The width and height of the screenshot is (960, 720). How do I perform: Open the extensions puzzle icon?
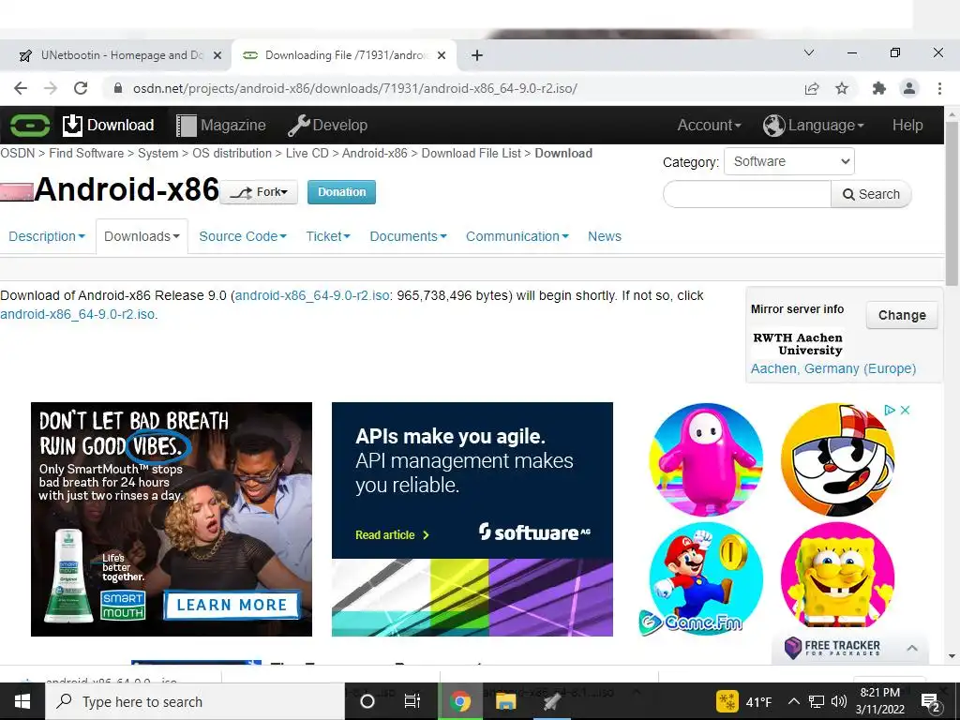point(879,89)
